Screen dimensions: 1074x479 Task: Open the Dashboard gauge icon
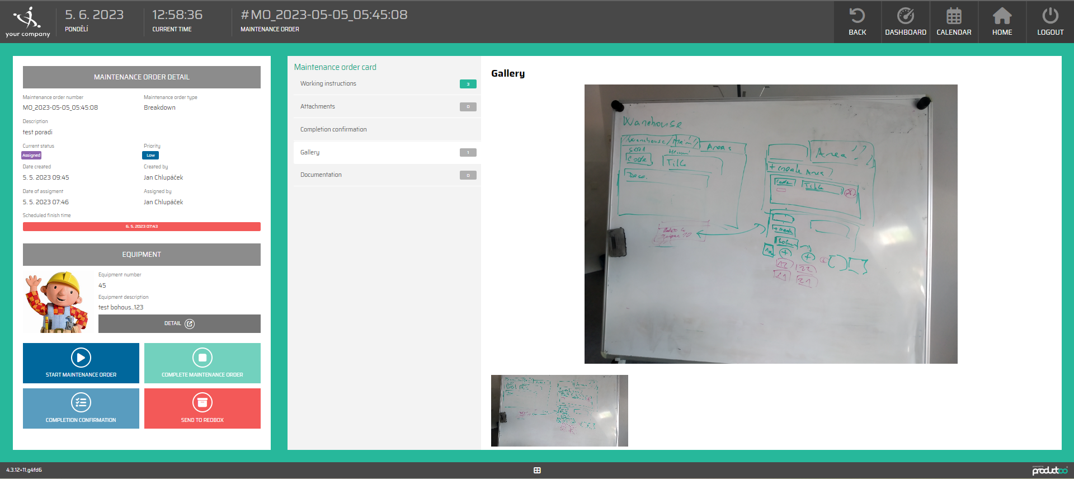point(905,16)
